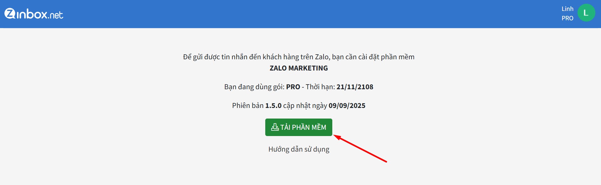Image resolution: width=601 pixels, height=185 pixels.
Task: Click the red arrow annotation
Action: coord(360,148)
